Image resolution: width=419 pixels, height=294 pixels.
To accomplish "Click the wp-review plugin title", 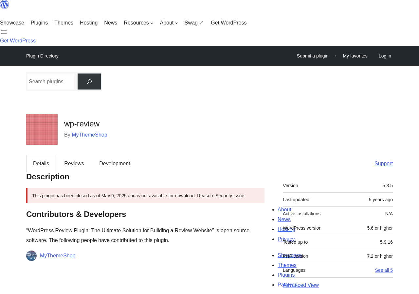I will coord(82,124).
